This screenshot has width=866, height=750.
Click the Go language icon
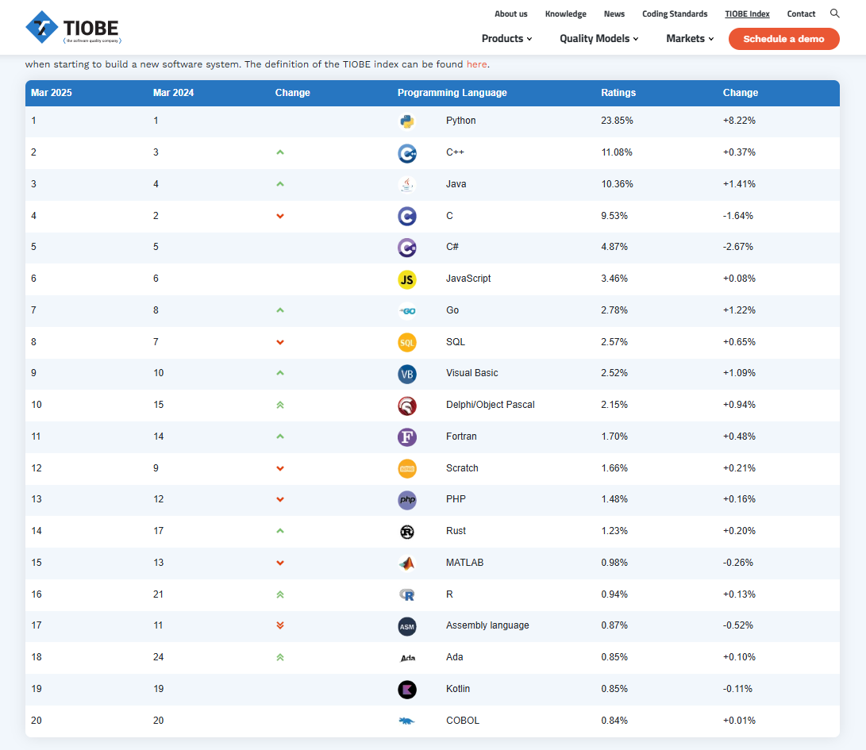(x=406, y=311)
